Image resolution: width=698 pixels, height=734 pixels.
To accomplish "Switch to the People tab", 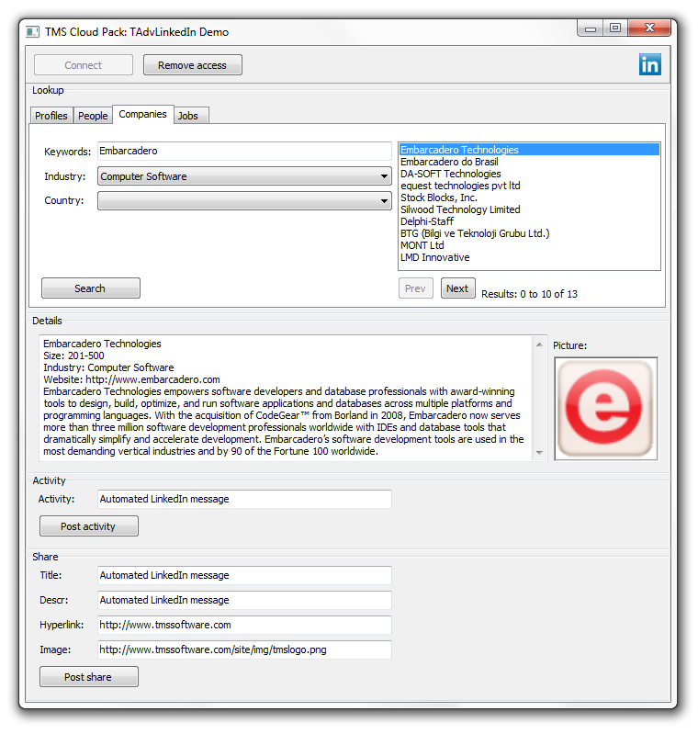I will pos(93,116).
